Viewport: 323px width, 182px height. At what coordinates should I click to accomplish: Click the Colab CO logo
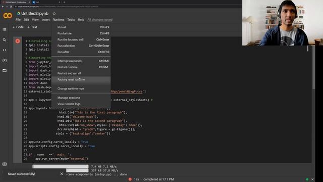click(8, 16)
